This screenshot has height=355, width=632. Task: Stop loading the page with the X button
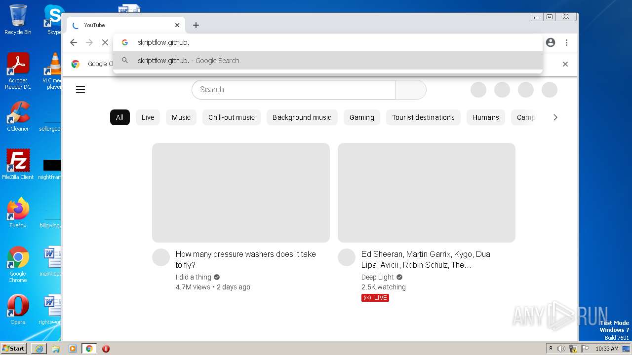(105, 42)
